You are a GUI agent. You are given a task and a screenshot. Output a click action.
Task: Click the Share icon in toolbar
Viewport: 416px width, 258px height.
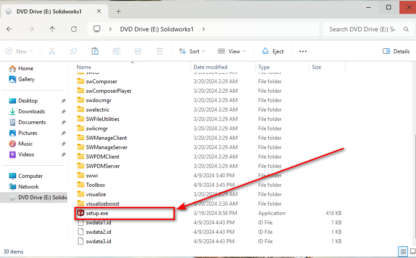coord(138,51)
